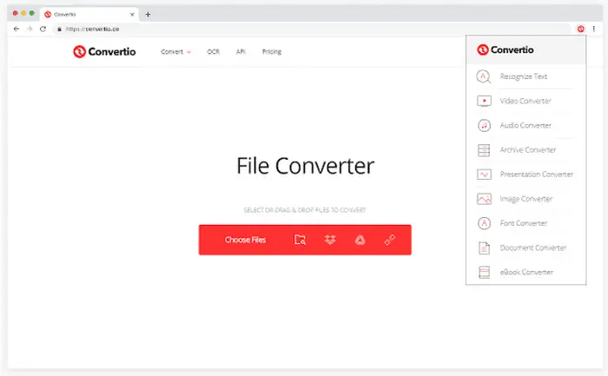Screen dimensions: 608x376
Task: Add file by URL link icon
Action: pyautogui.click(x=390, y=240)
